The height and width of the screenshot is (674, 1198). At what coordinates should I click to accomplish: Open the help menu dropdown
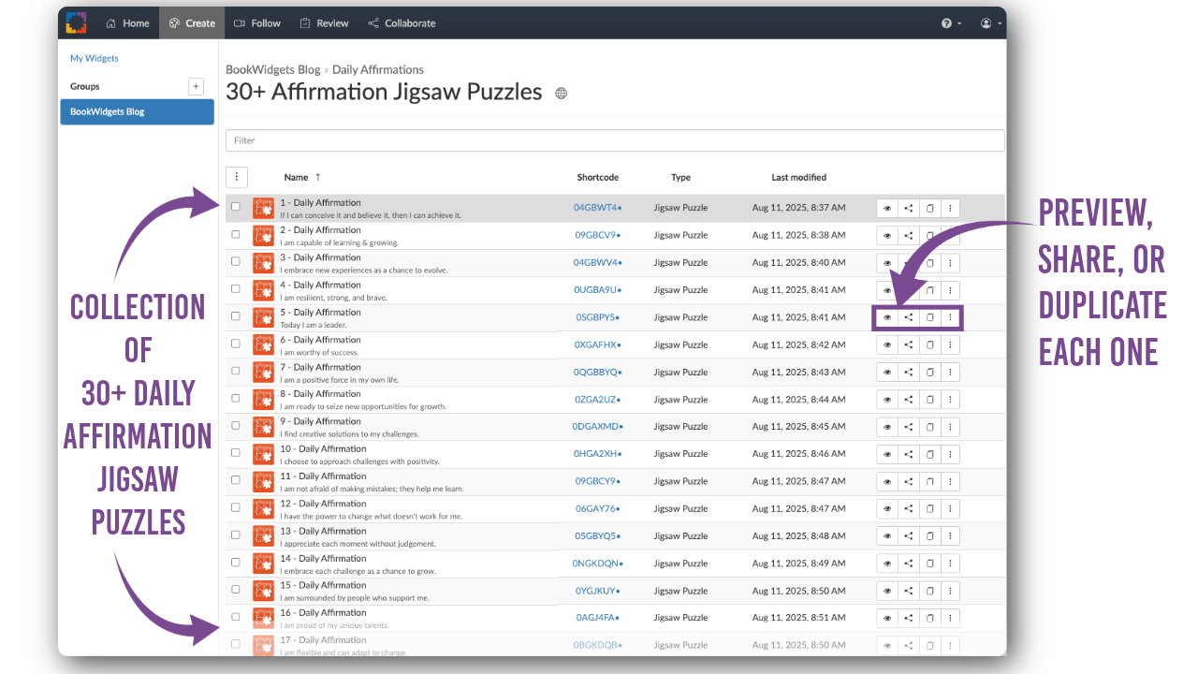(x=951, y=23)
